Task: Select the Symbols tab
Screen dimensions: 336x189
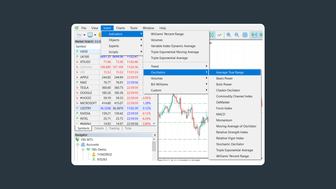Action: coord(83,128)
